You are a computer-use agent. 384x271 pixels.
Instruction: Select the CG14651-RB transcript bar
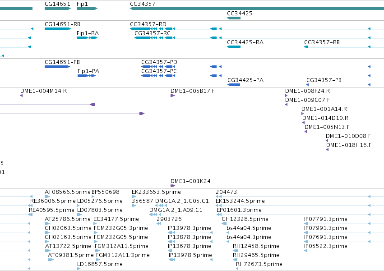(x=58, y=29)
